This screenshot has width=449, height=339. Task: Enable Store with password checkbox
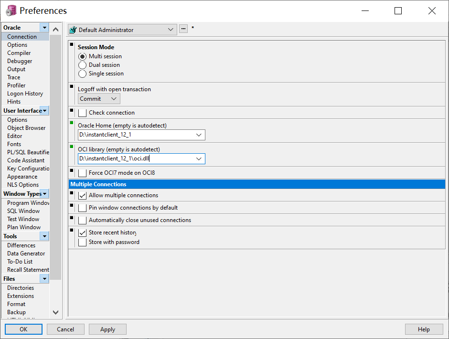(82, 242)
